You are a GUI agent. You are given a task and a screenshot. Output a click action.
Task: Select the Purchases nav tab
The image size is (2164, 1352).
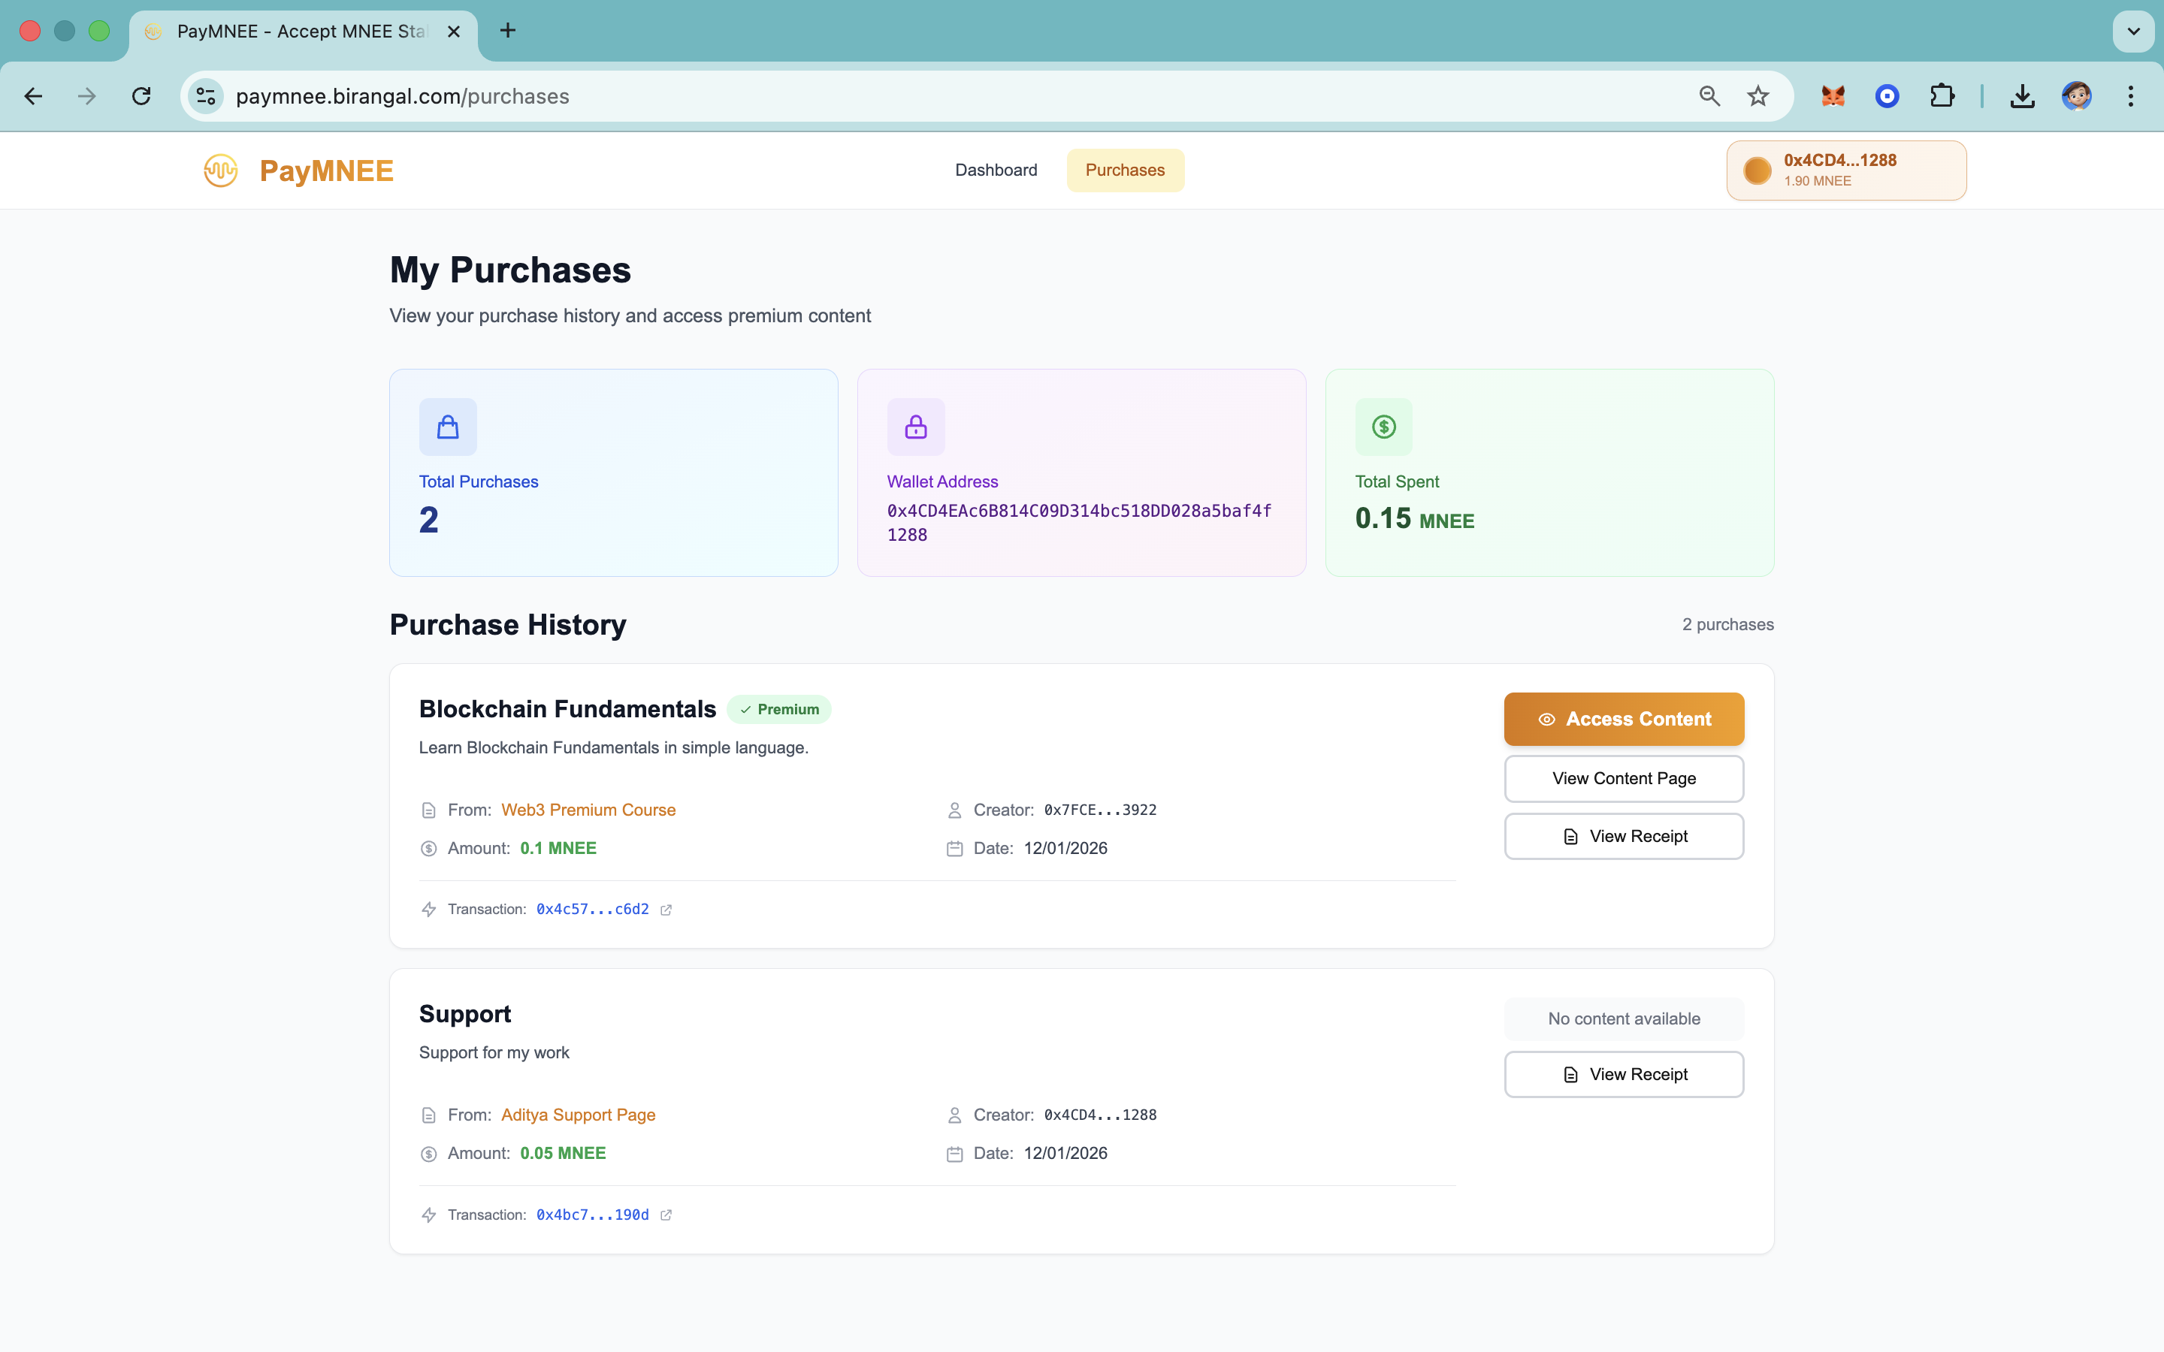tap(1125, 170)
